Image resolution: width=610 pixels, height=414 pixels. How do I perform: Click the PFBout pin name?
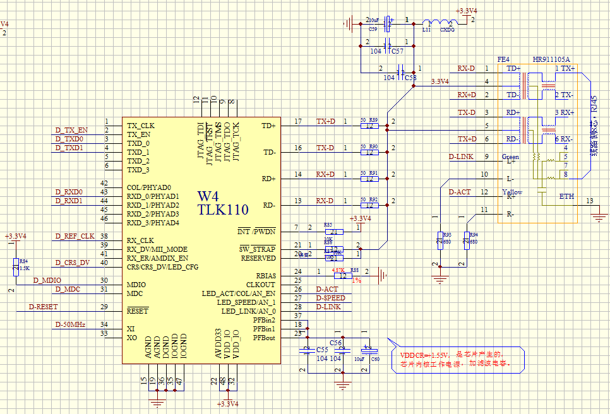point(264,338)
